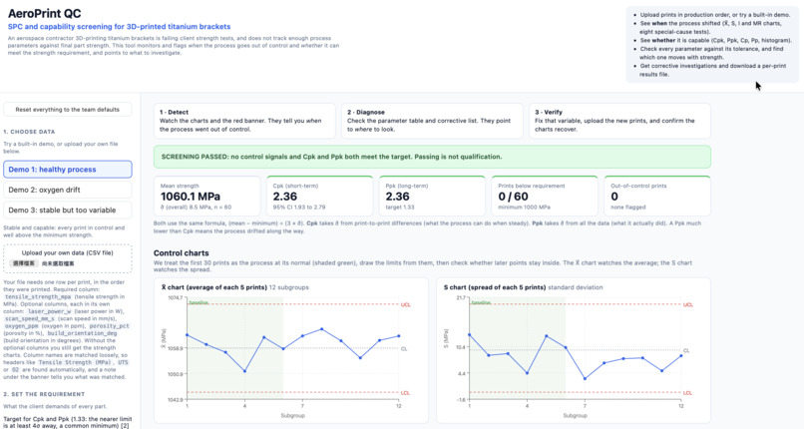Select the '2 - Diagnose' step card
Screen dimensions: 804x429
pyautogui.click(x=432, y=121)
